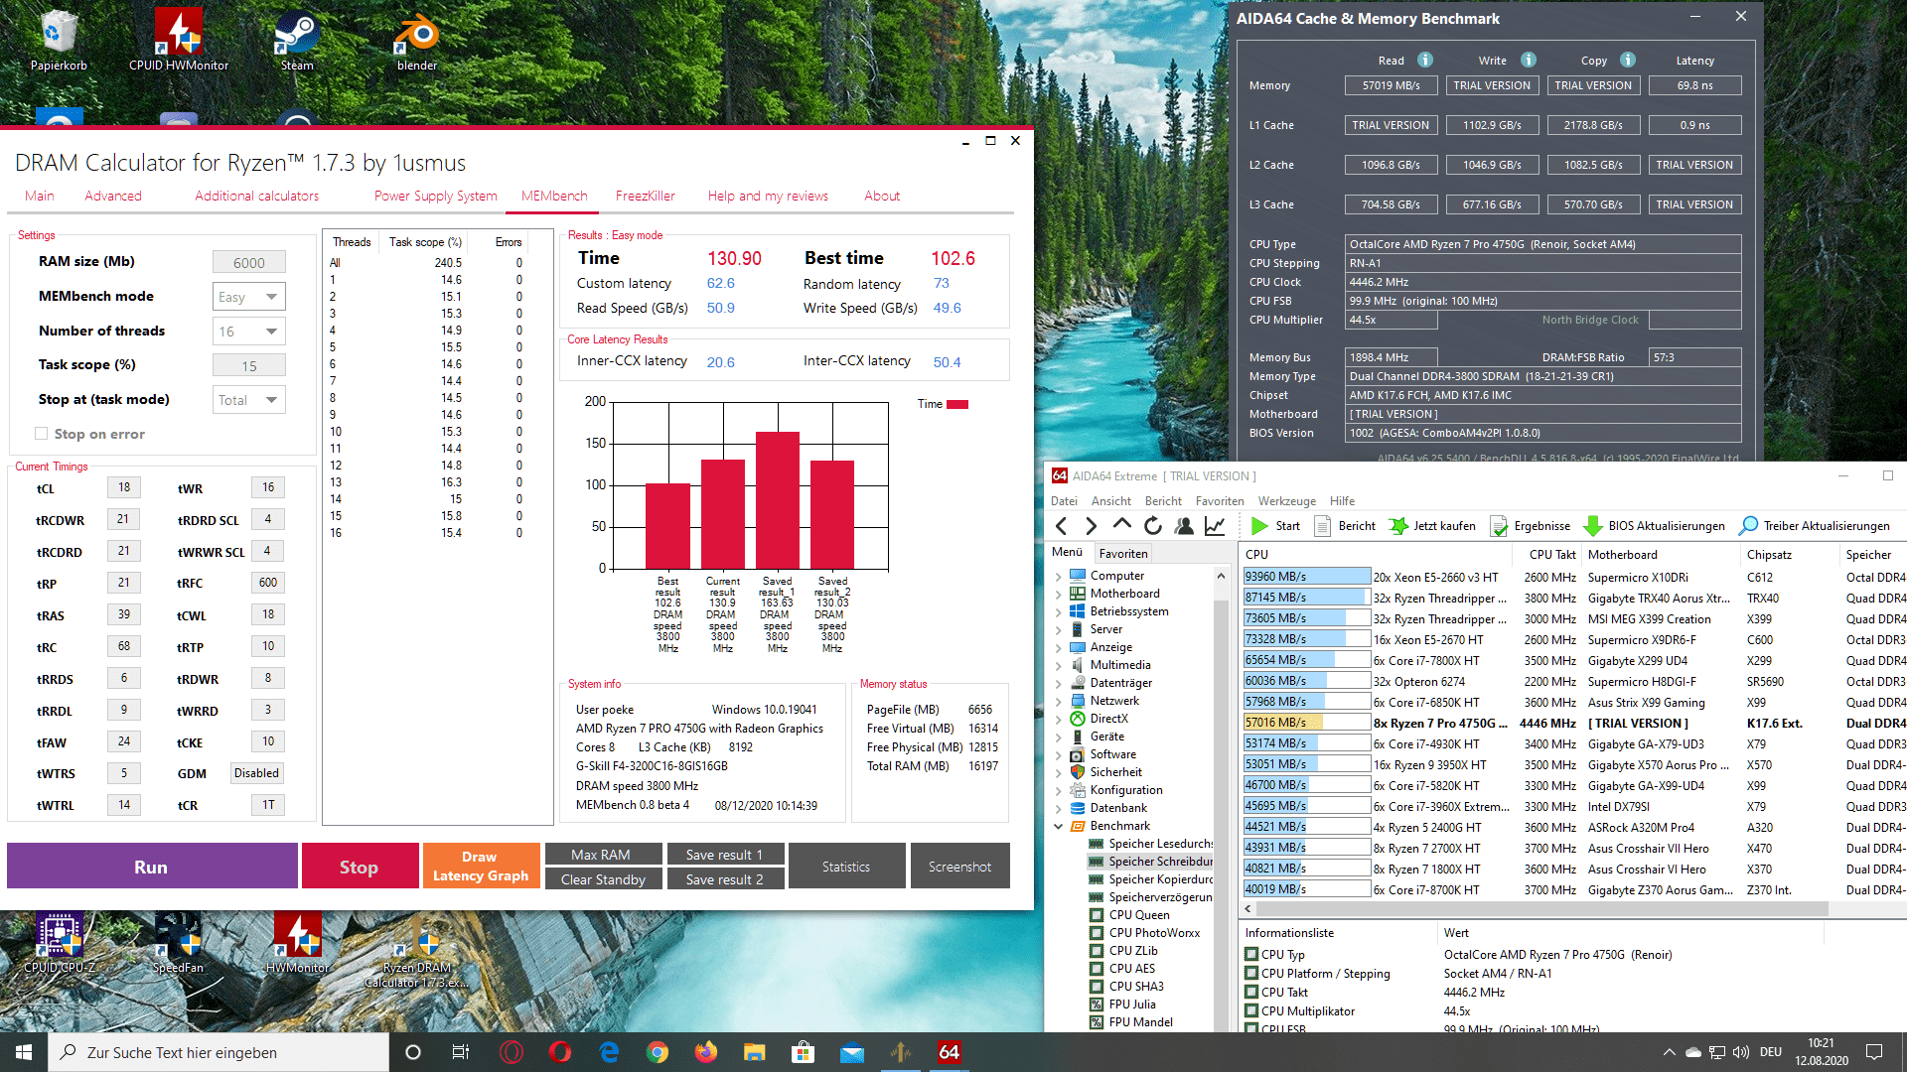Click horizontal scrollbar in AIDA64 results

tap(1541, 909)
